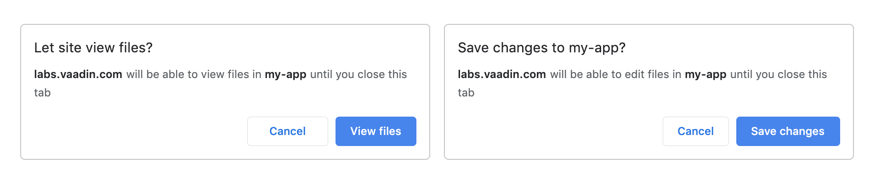Click bold my-app in the view files description
This screenshot has width=876, height=180.
pyautogui.click(x=285, y=74)
